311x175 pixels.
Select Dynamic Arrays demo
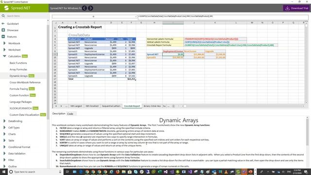[x=18, y=76]
